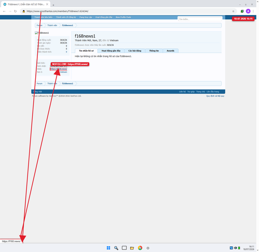Open the https://f168.news/ link in Web row
This screenshot has width=259, height=252.
59,69
